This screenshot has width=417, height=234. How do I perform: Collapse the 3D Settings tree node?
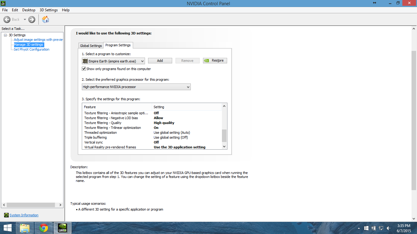[5, 35]
